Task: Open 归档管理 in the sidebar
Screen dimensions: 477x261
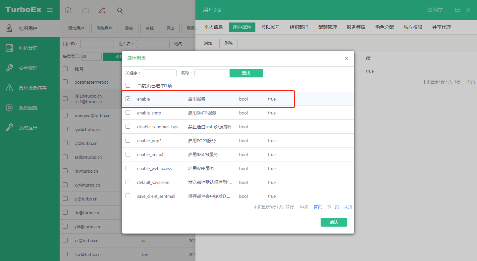Action: (x=30, y=48)
